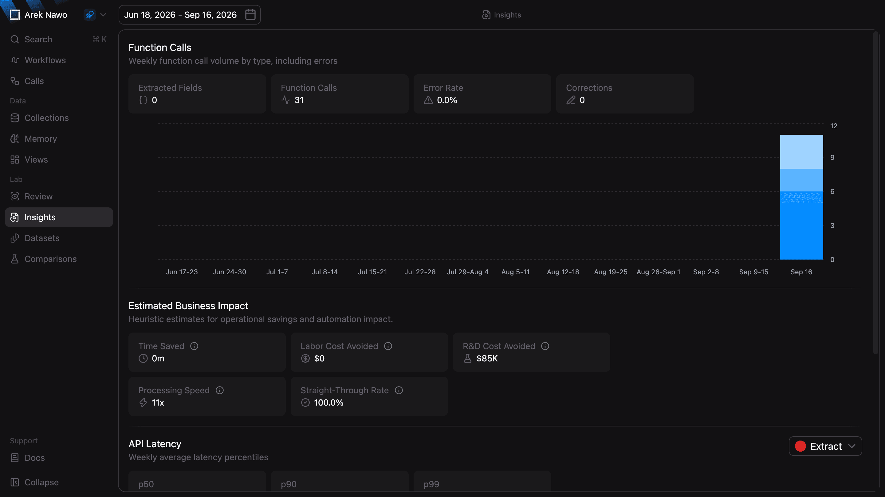The width and height of the screenshot is (885, 497).
Task: Show info tooltip for Labor Cost Avoided
Action: click(388, 346)
